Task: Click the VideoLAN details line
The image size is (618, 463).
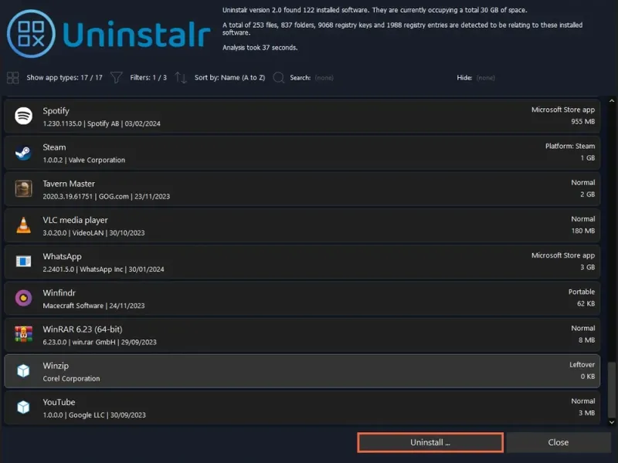Action: tap(93, 233)
